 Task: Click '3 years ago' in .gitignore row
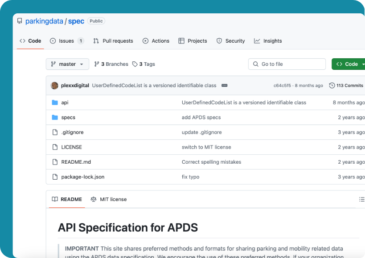click(x=351, y=132)
